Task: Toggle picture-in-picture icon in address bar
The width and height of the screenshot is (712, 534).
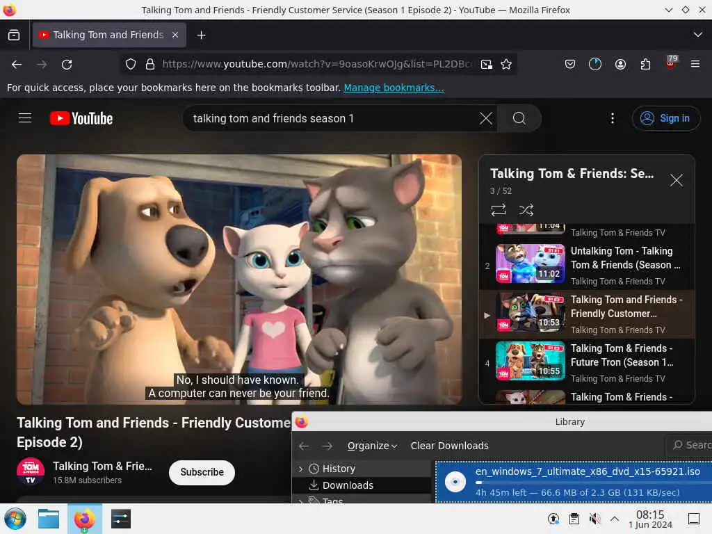Action: pos(486,64)
